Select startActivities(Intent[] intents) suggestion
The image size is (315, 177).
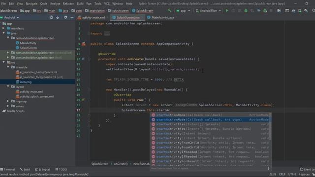coord(211,124)
